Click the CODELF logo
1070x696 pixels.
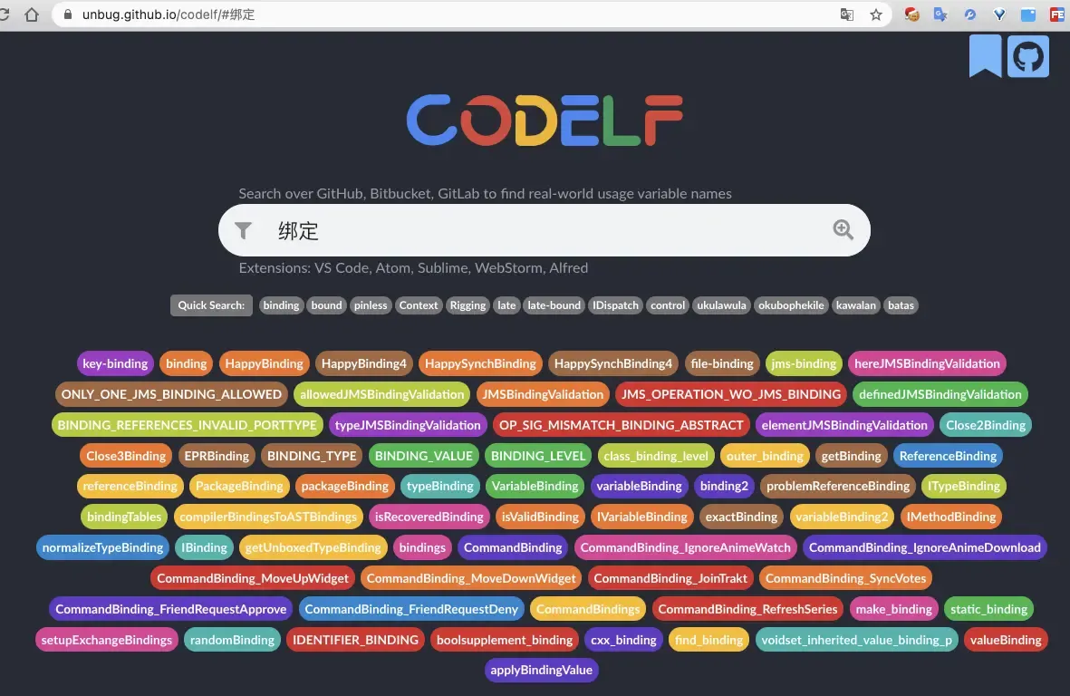[545, 121]
